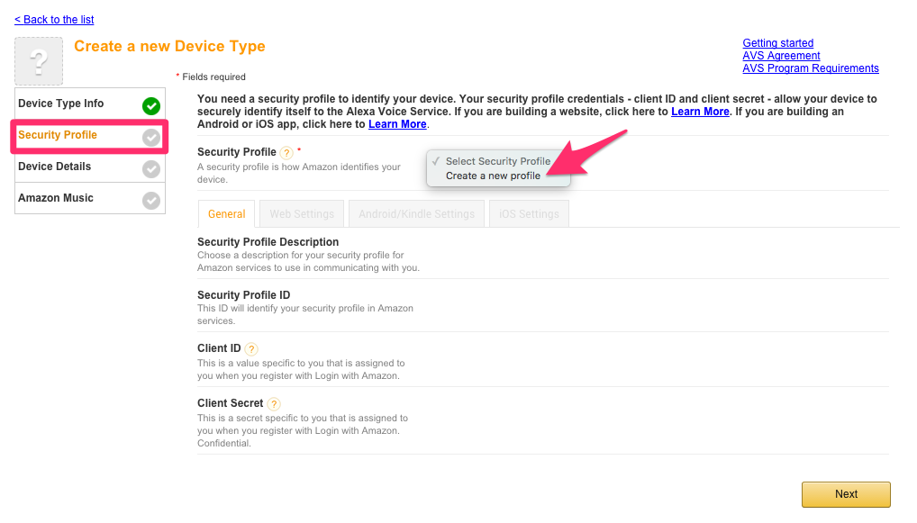
Task: Follow the 'Back to the list' link
Action: click(54, 20)
